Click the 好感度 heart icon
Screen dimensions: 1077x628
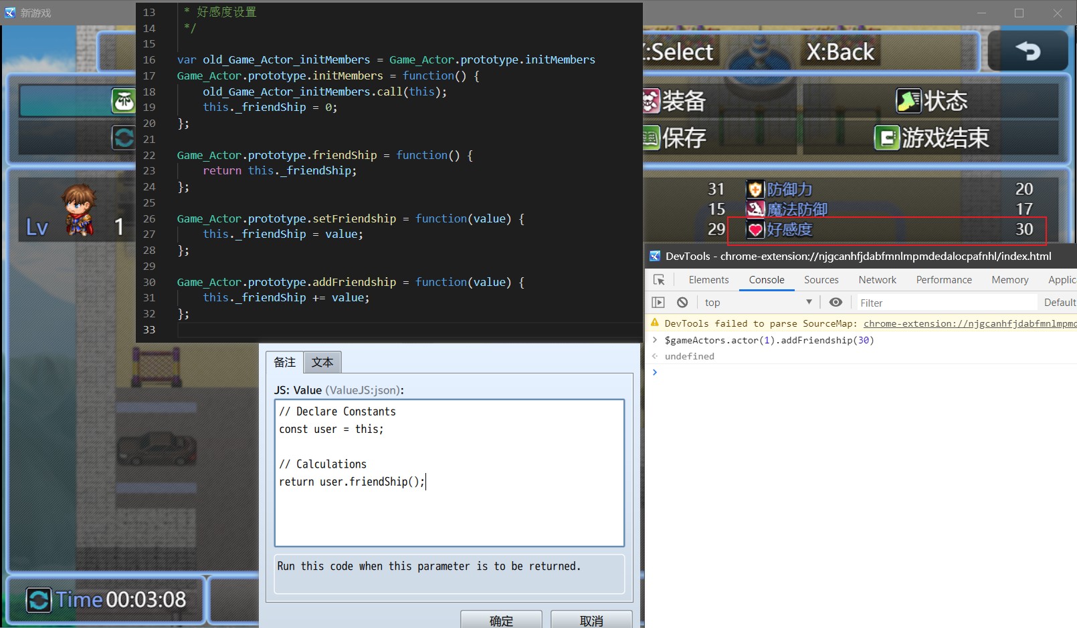coord(755,230)
